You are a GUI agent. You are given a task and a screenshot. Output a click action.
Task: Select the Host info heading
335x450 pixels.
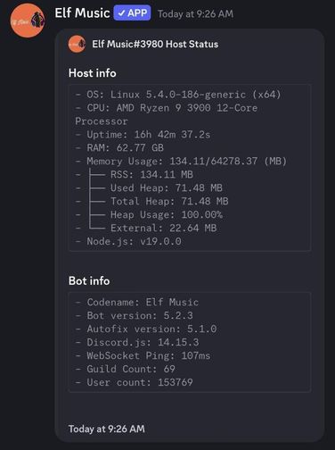coord(92,73)
